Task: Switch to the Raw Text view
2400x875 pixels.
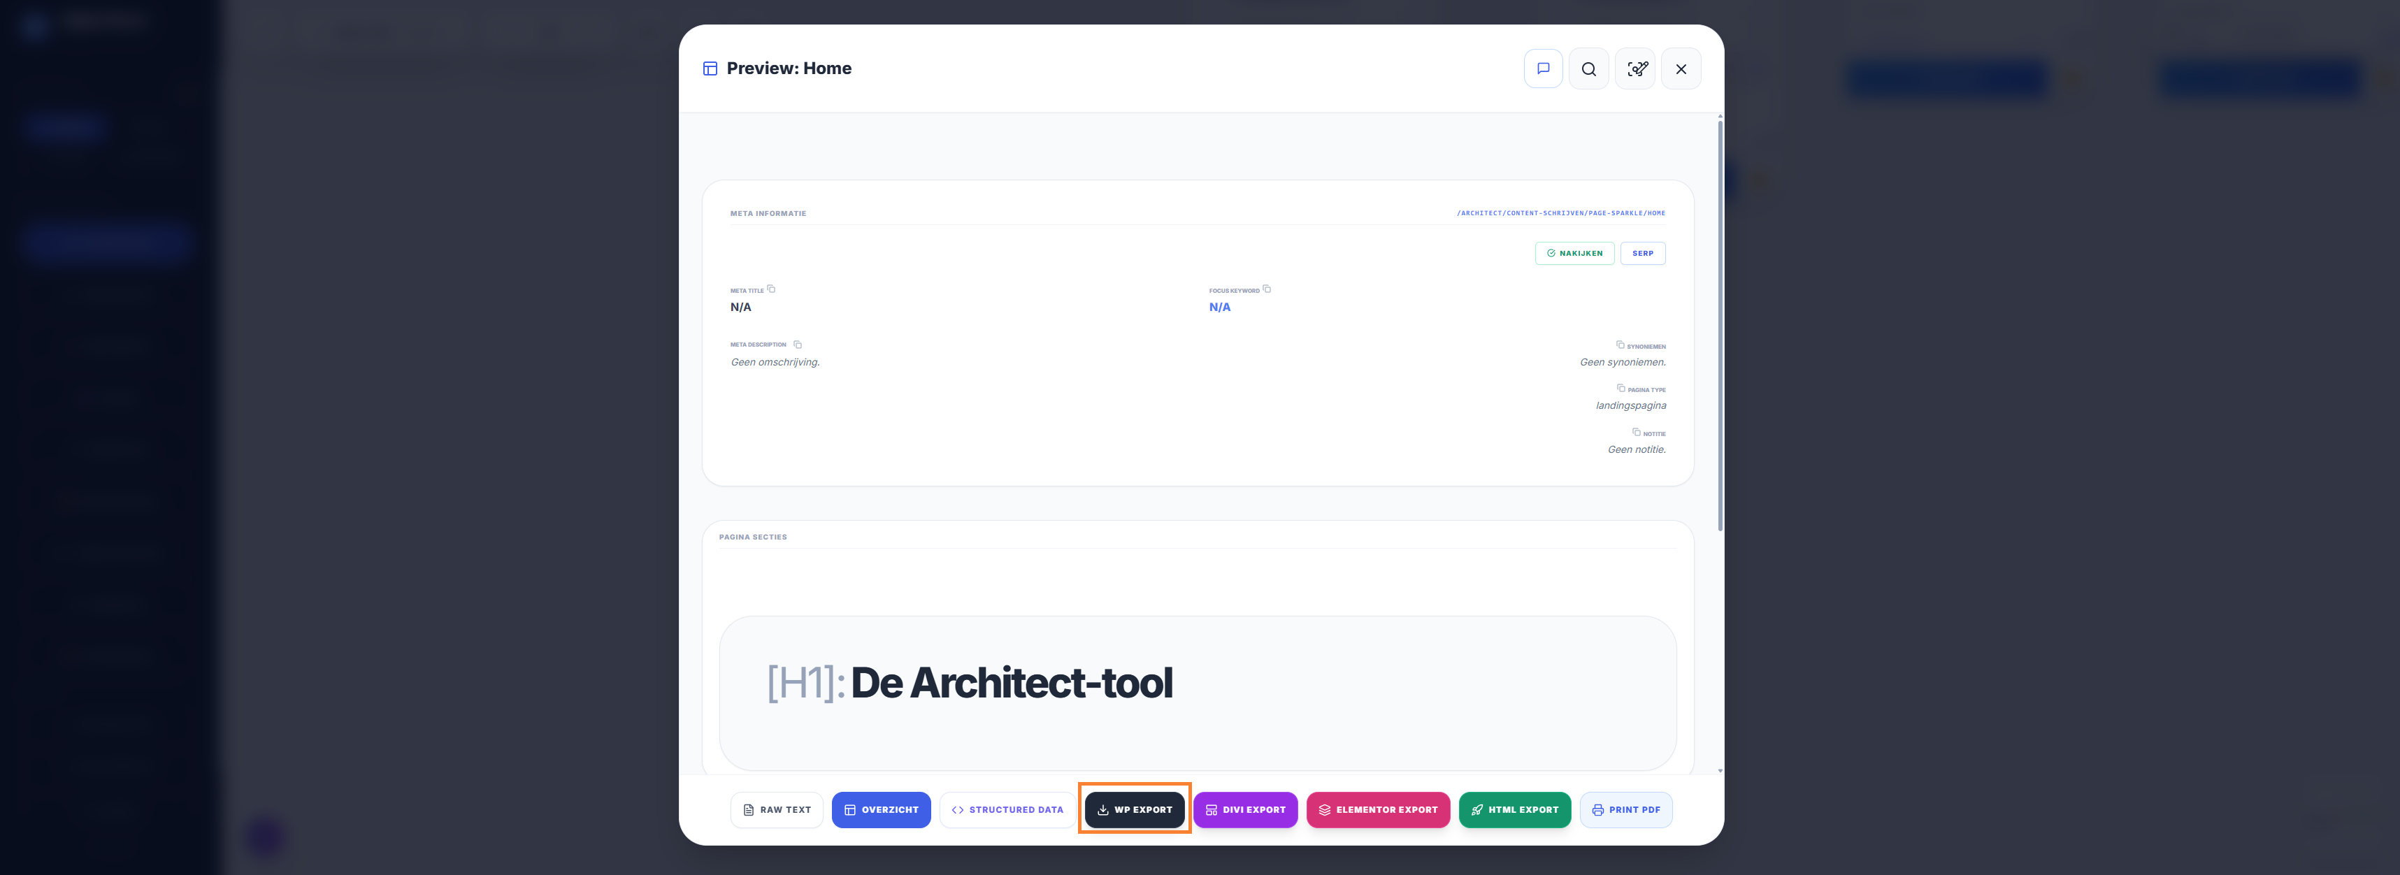Action: [776, 810]
